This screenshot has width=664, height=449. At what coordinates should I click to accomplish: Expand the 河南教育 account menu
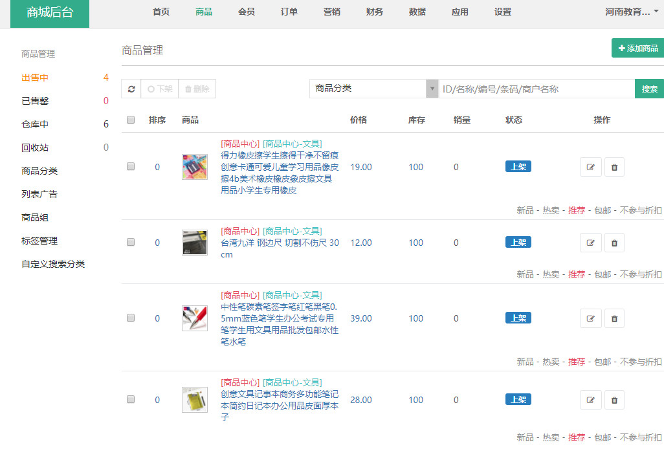pyautogui.click(x=631, y=12)
